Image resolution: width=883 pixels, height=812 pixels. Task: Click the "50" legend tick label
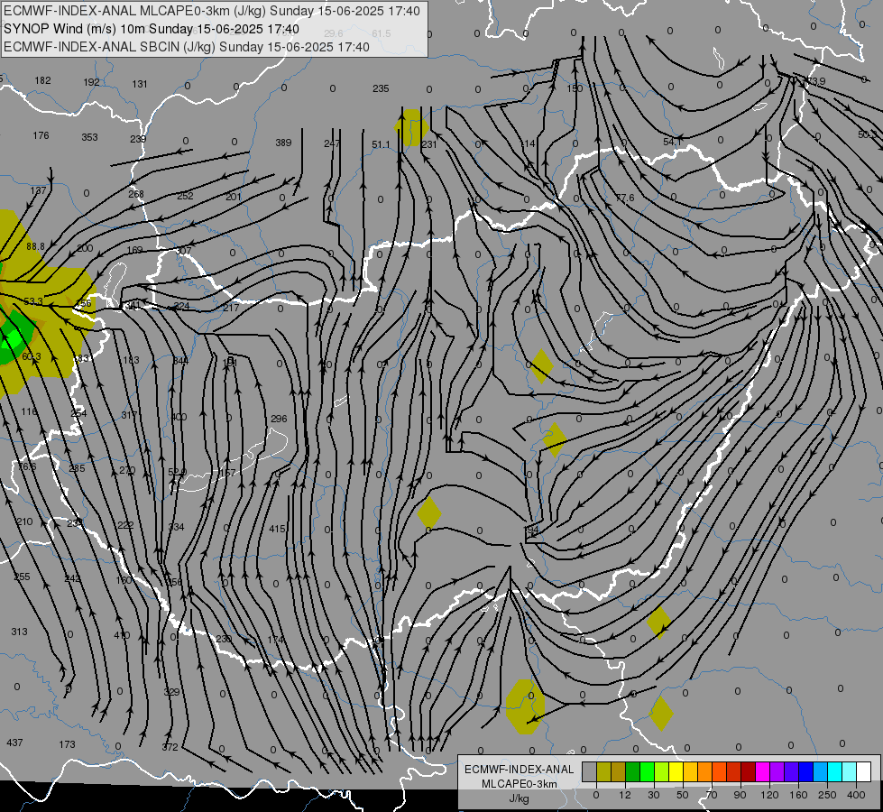pos(683,795)
